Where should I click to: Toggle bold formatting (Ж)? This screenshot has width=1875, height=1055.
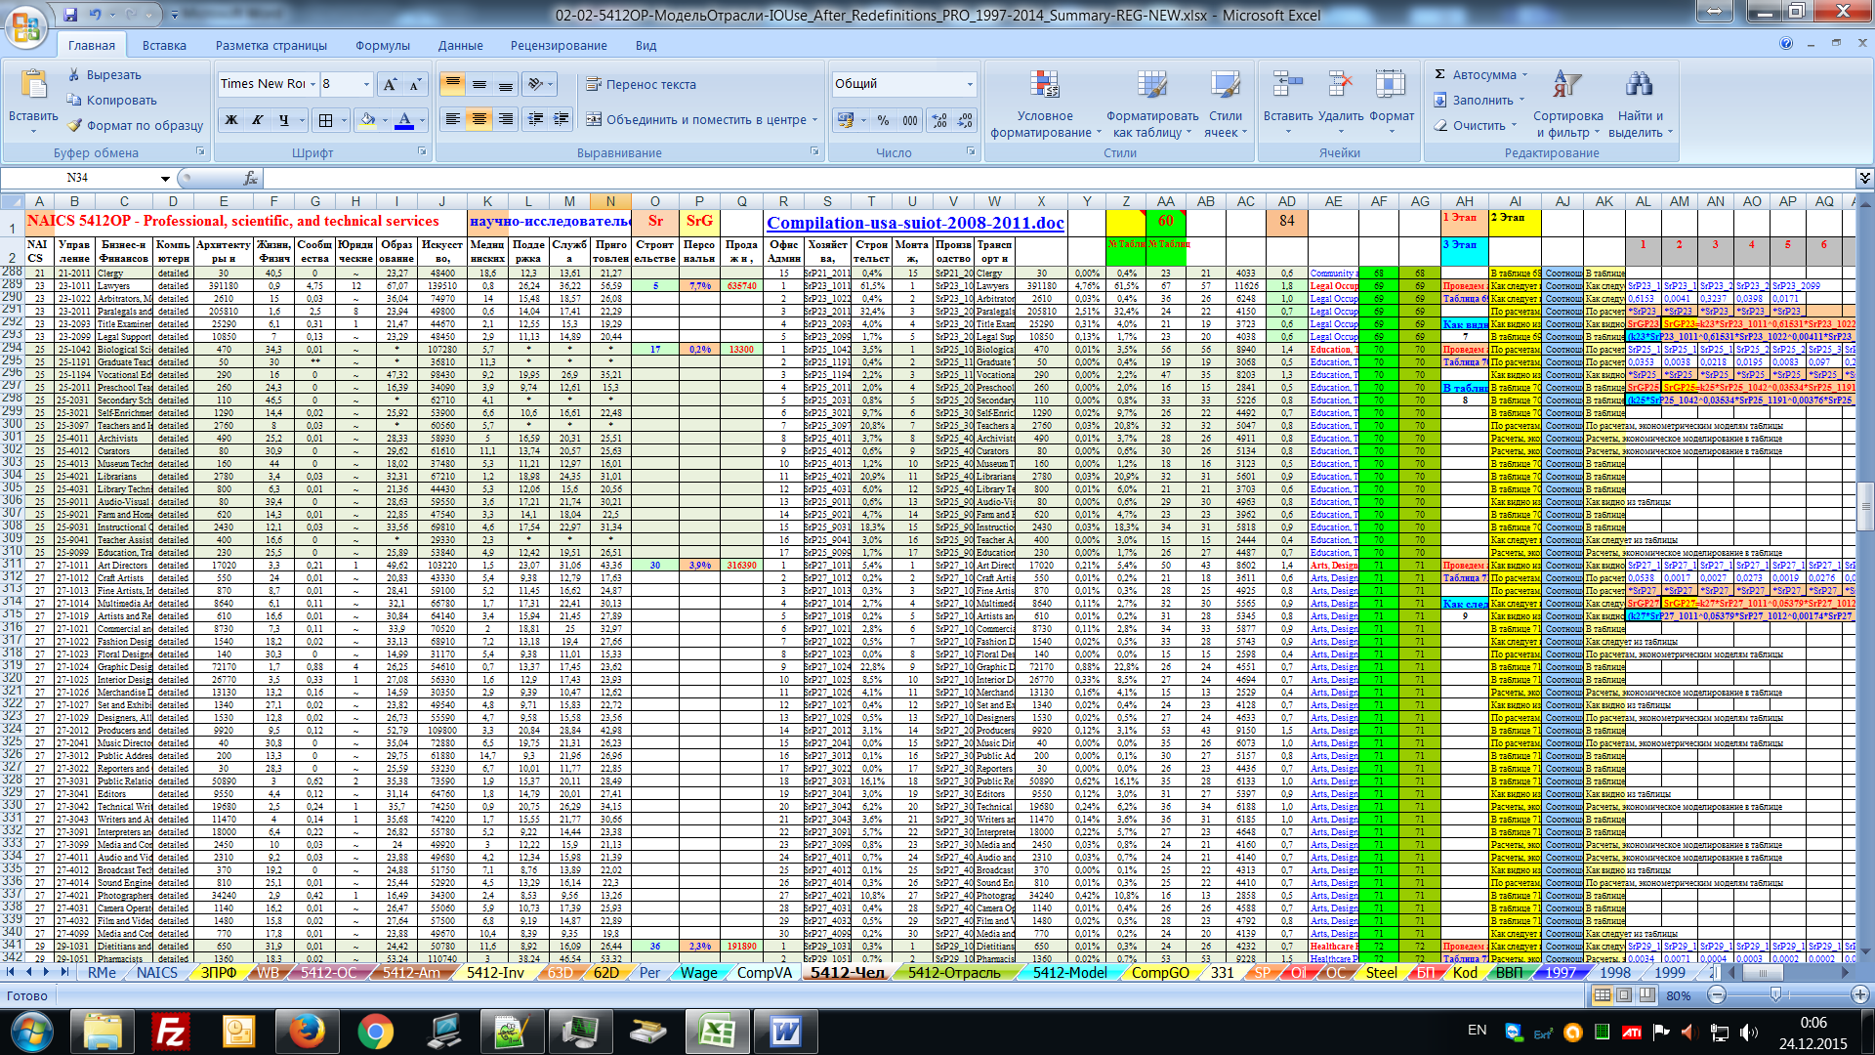point(231,120)
